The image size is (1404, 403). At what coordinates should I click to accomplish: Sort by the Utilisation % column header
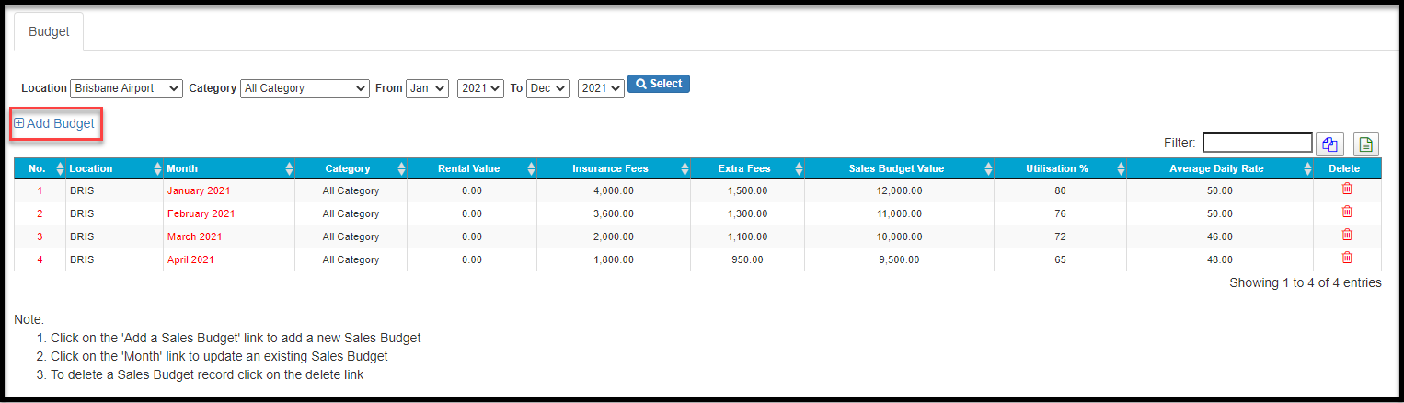click(1061, 168)
